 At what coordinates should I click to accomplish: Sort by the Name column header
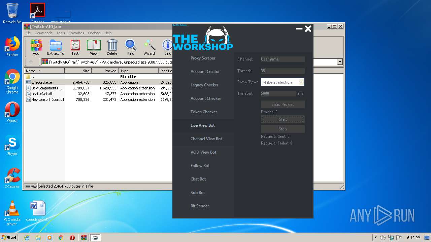44,71
